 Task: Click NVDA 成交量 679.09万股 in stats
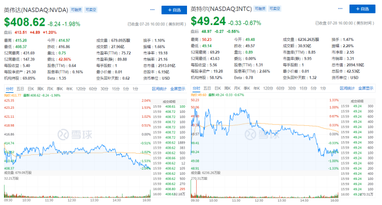[121, 40]
